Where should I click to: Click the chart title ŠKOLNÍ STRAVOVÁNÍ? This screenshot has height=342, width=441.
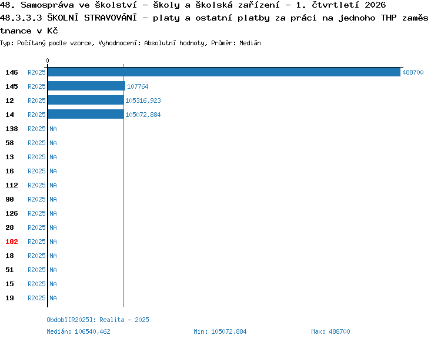pos(92,18)
